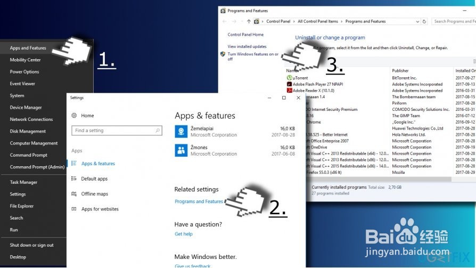Sort by the Installed On column header
This screenshot has width=476, height=268.
[465, 70]
